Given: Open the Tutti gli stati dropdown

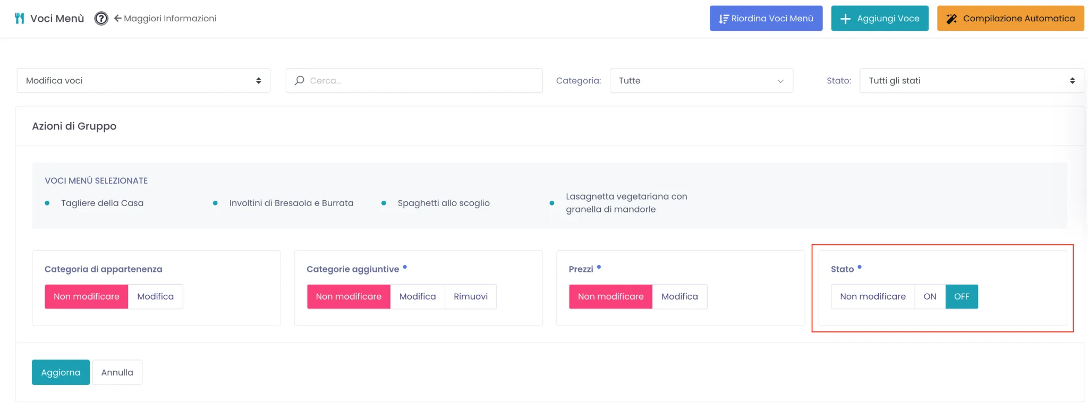Looking at the screenshot, I should coord(972,81).
